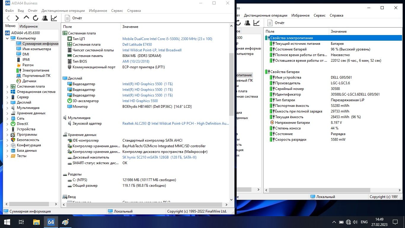Switch to the Избранное sidebar tab
This screenshot has height=228, width=405.
[29, 26]
